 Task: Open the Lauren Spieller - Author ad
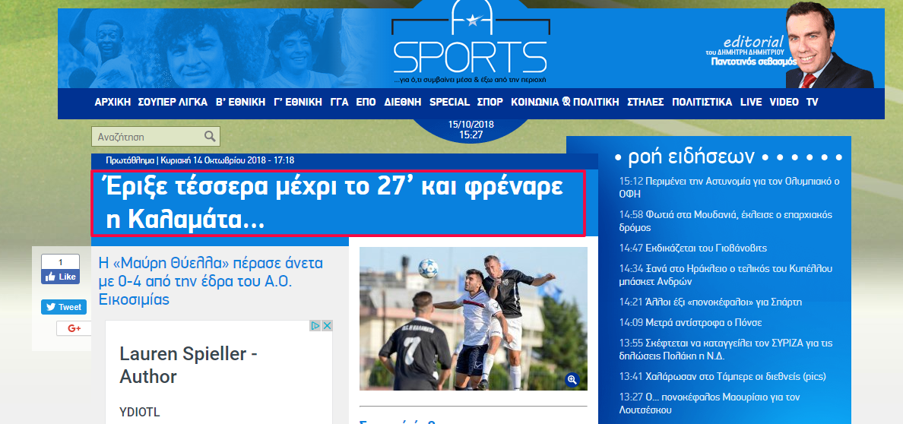[x=189, y=365]
